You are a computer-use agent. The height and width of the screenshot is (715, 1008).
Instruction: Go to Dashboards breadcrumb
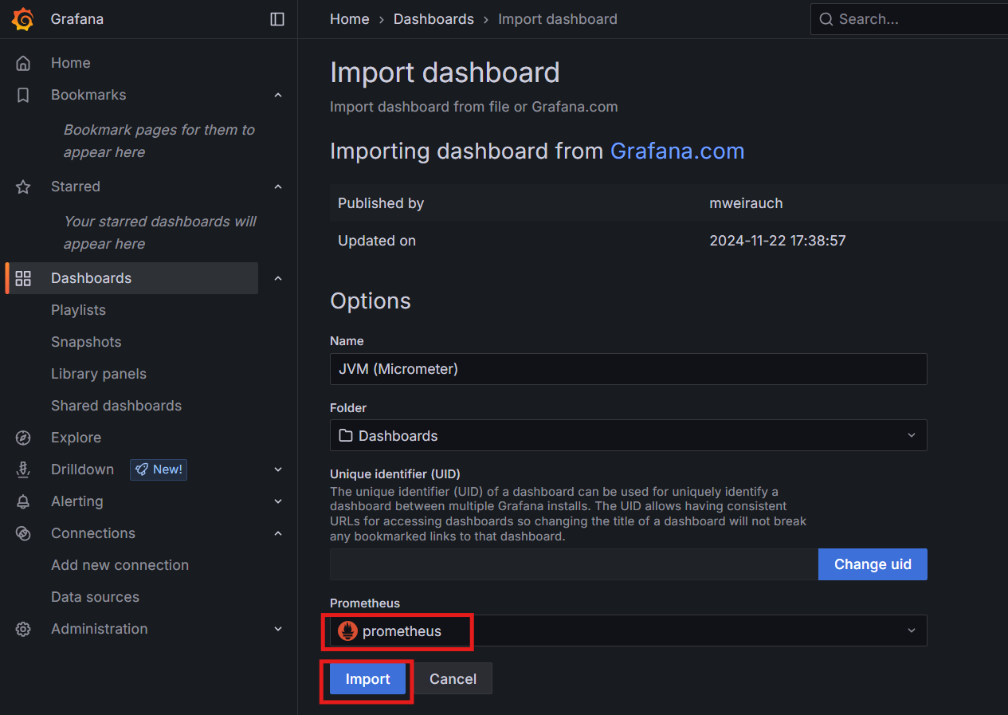(x=433, y=19)
